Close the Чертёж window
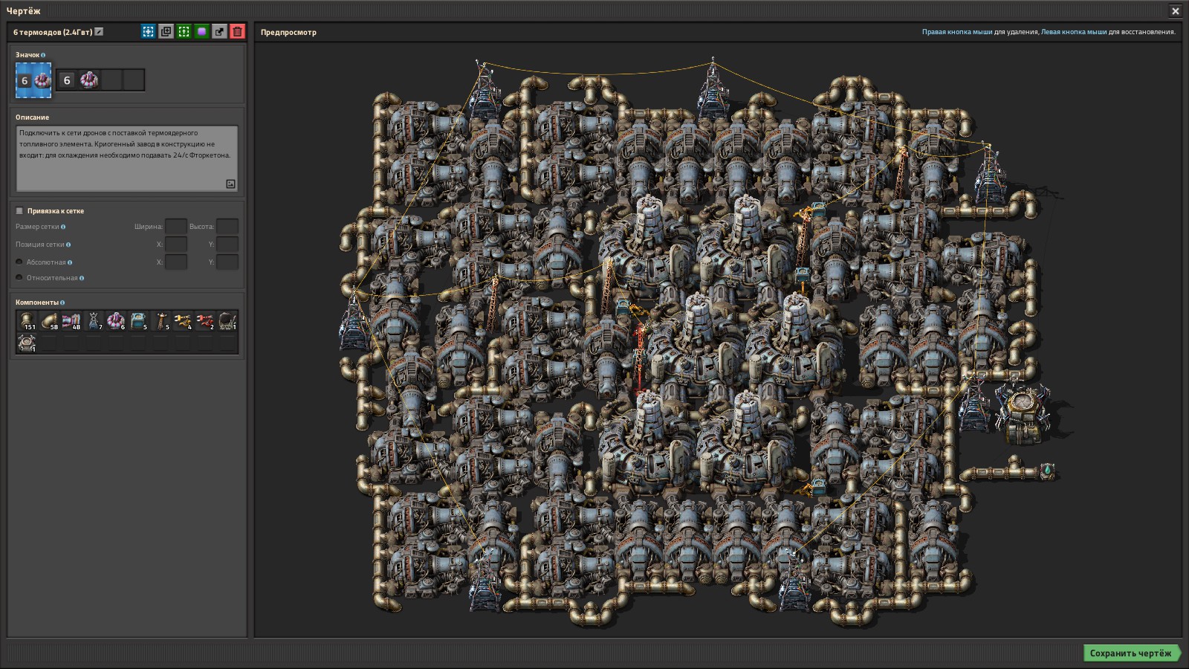This screenshot has width=1189, height=669. [x=1176, y=11]
